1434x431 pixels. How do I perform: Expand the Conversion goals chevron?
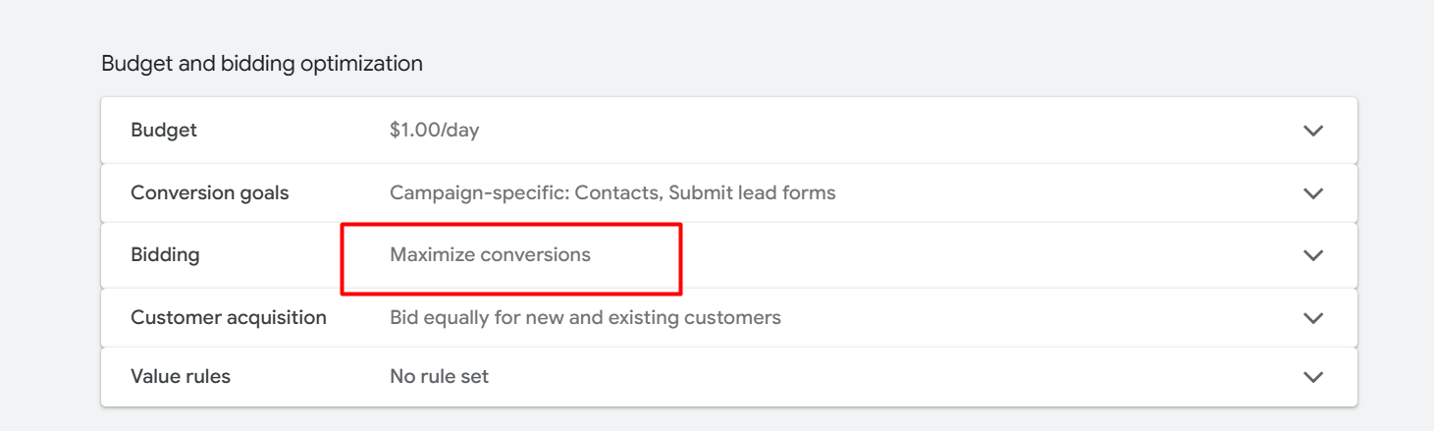coord(1312,193)
